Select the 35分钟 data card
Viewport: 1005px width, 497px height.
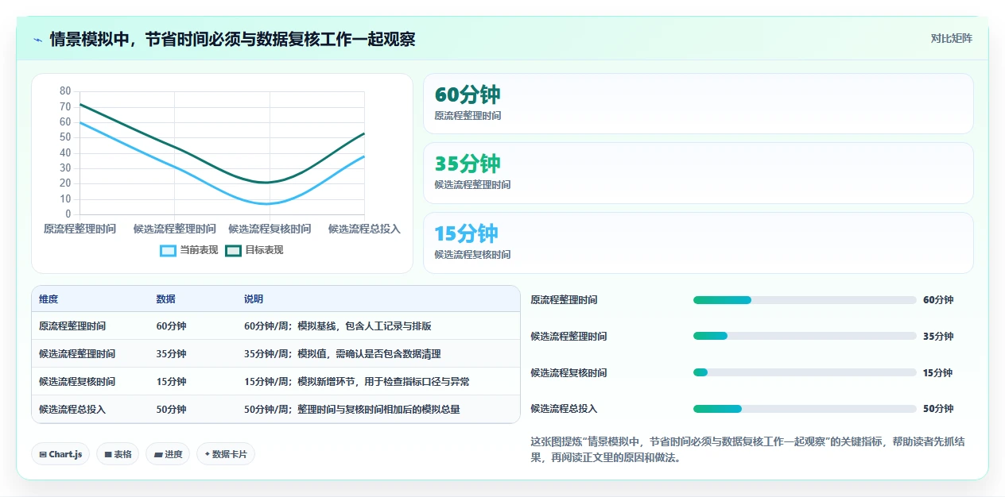pos(698,173)
